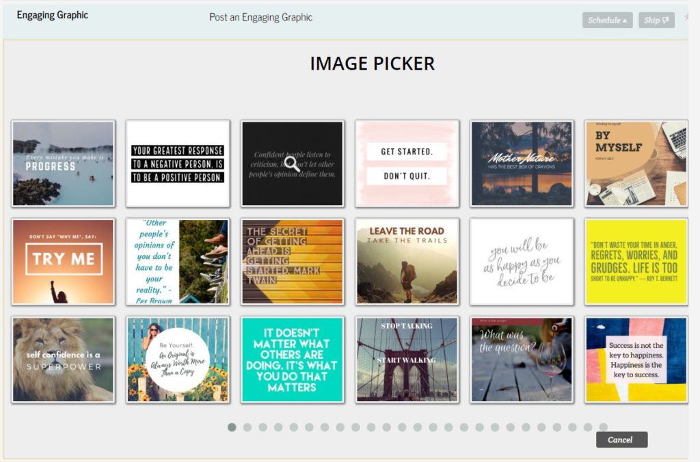Pick the 'Your Greatest Response' black-white graphic
The width and height of the screenshot is (700, 462).
pyautogui.click(x=178, y=164)
